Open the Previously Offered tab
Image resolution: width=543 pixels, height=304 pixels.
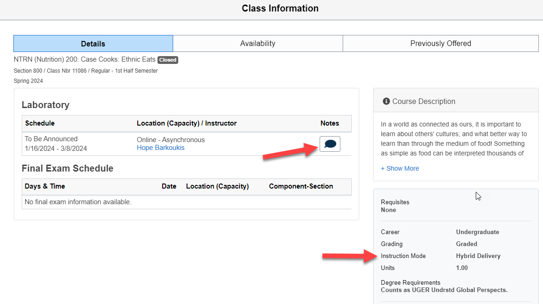coord(440,43)
